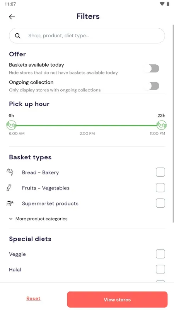
Task: Tap the Supermarket products milk carton icon
Action: point(10,203)
